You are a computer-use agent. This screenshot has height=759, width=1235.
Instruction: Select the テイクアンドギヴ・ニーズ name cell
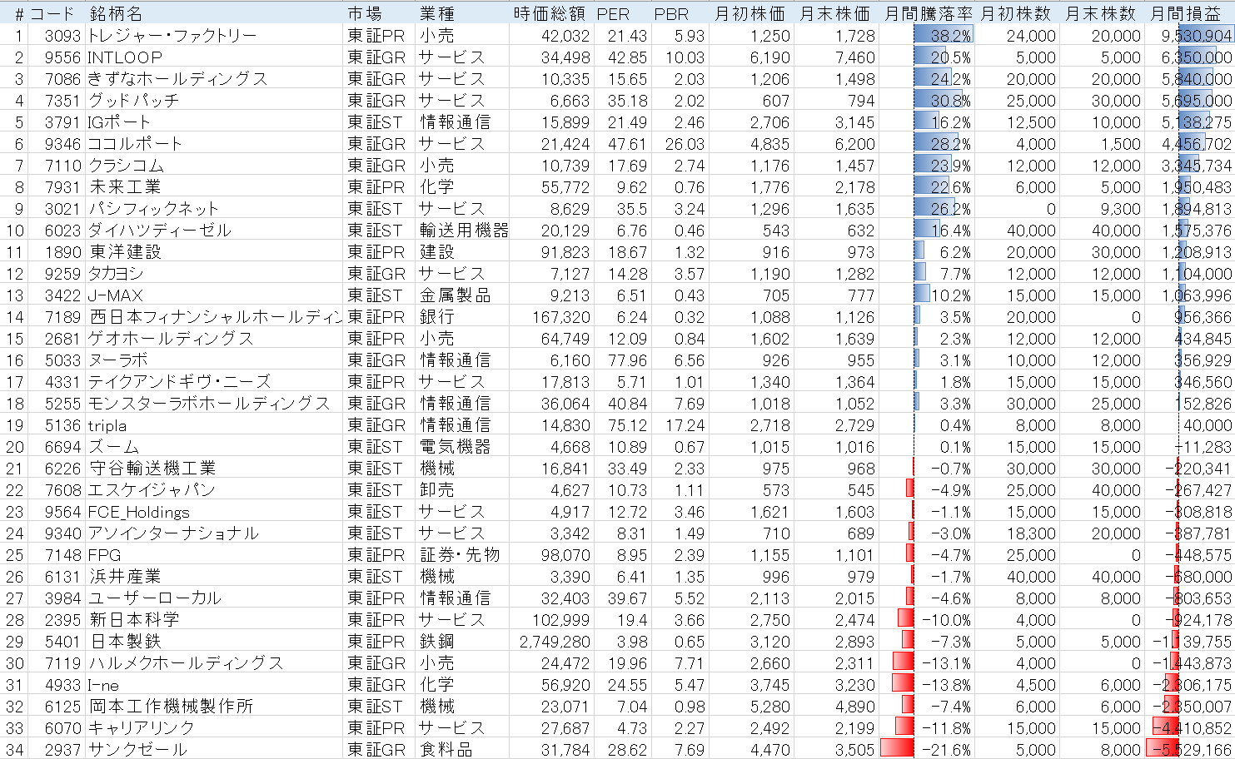(x=213, y=382)
